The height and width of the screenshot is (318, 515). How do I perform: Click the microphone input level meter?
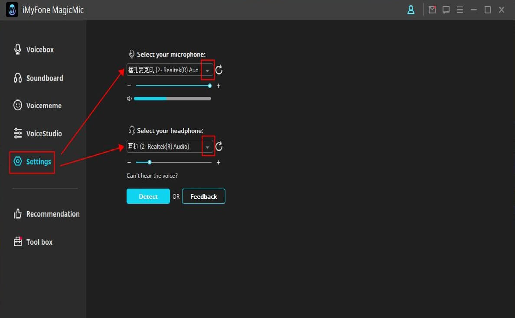pyautogui.click(x=173, y=98)
